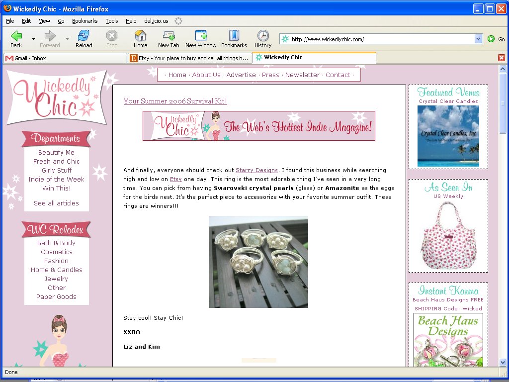Expand the address bar URL dropdown
This screenshot has width=509, height=382.
click(478, 39)
